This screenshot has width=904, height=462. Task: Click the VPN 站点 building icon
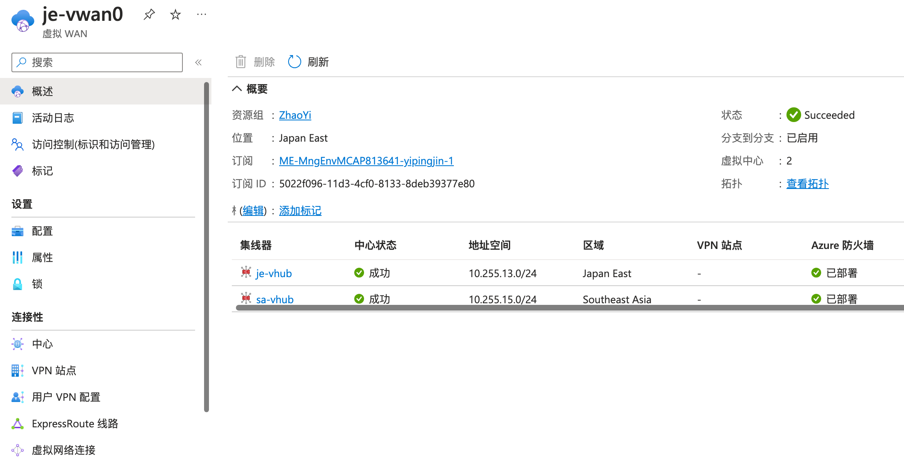[x=18, y=371]
